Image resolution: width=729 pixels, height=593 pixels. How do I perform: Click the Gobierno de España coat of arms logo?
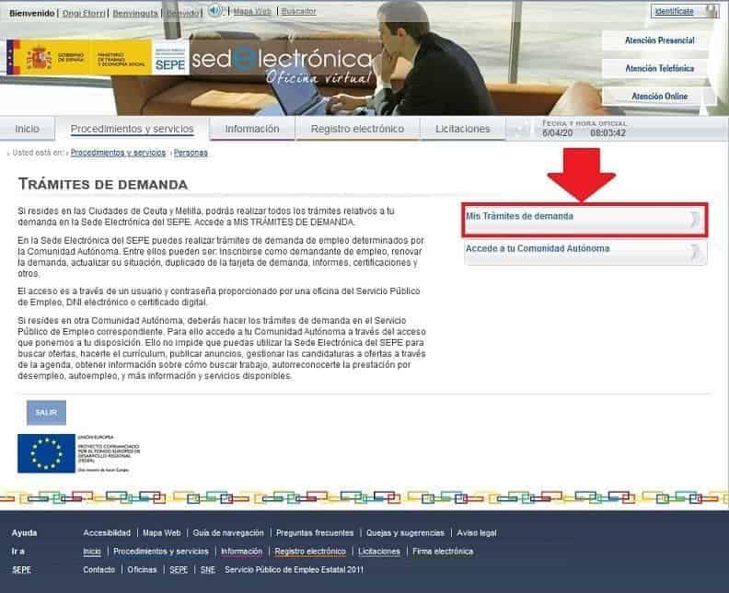click(x=39, y=58)
